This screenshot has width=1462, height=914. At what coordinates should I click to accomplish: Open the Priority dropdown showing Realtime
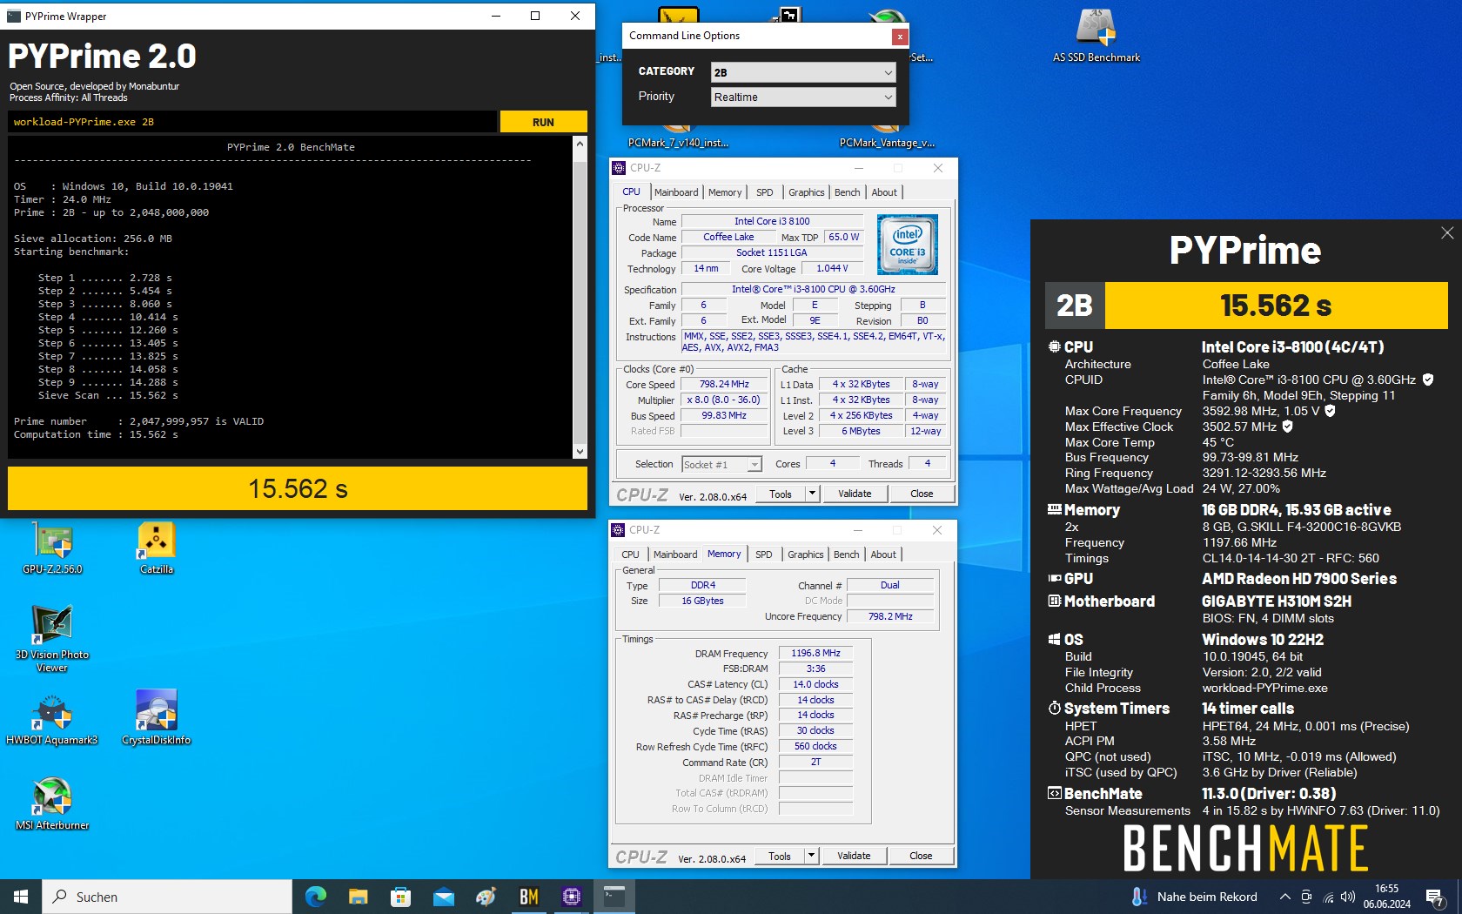(802, 97)
